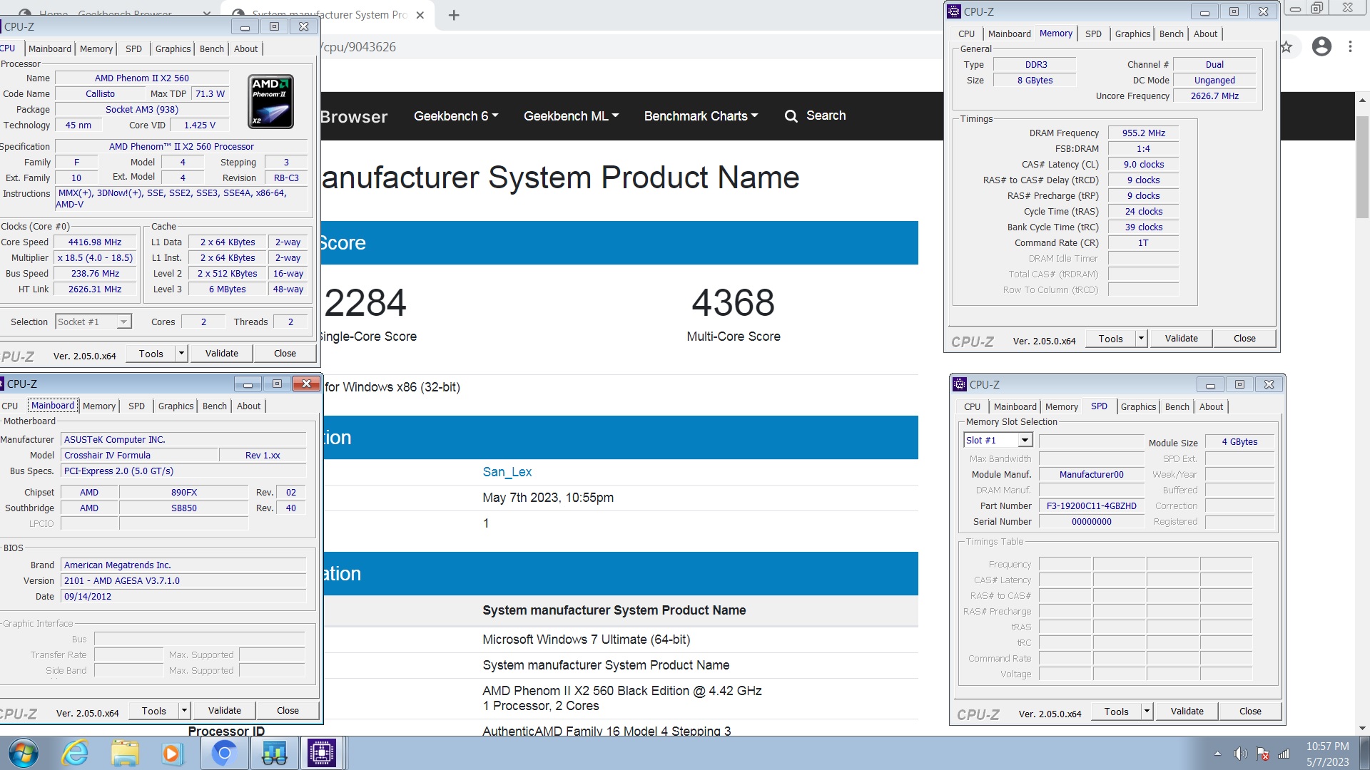Click browser vertical scrollbar thumb
Image resolution: width=1370 pixels, height=770 pixels.
[x=1362, y=166]
